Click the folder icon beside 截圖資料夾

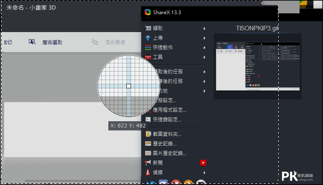coord(148,134)
